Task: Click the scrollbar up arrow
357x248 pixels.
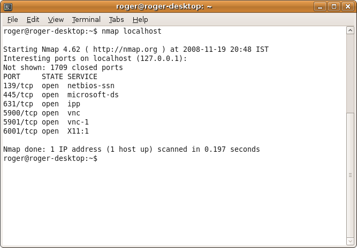Action: pos(350,30)
